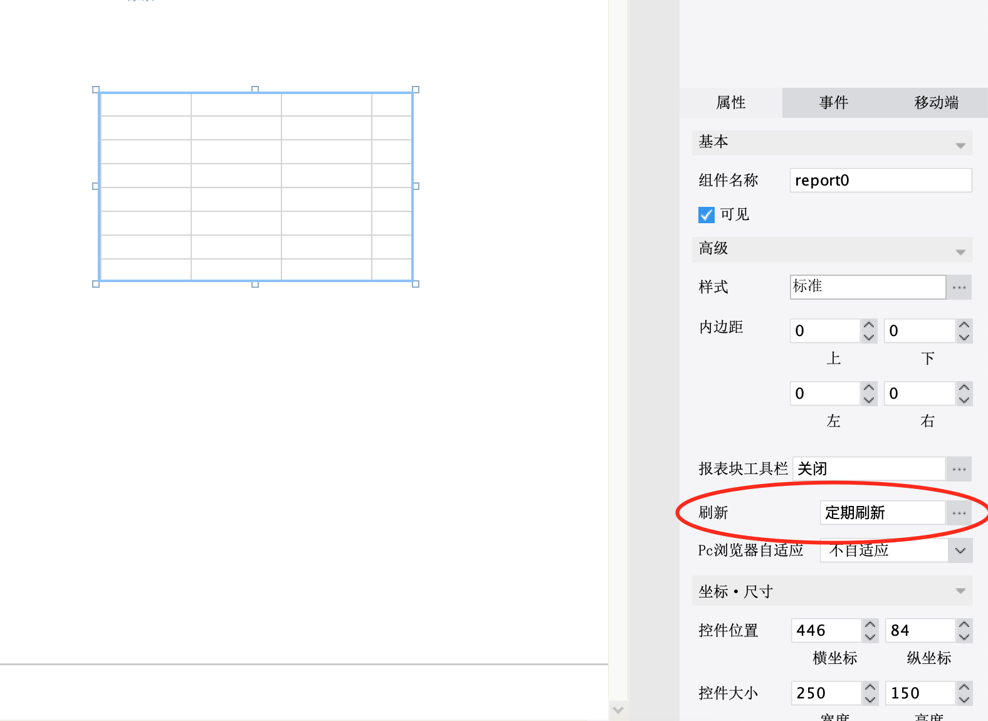Decrease the 控件大小 height value
988x721 pixels.
(x=964, y=699)
